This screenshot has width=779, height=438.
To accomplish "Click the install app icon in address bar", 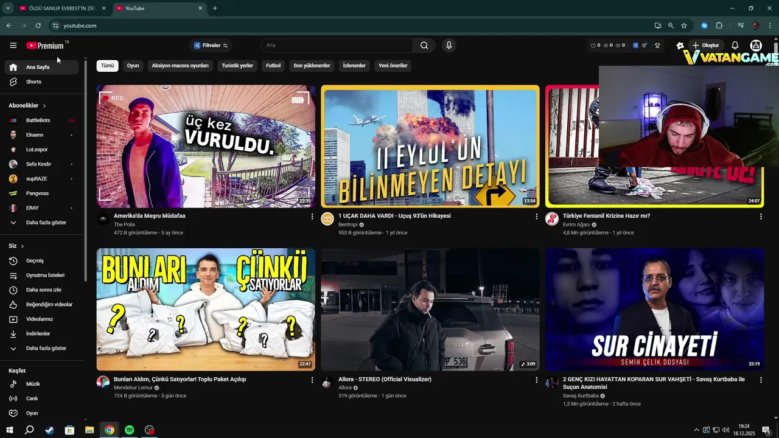I will pyautogui.click(x=658, y=26).
